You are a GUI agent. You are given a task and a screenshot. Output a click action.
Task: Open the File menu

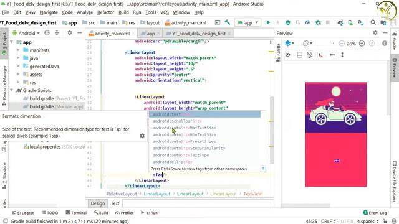pos(6,12)
